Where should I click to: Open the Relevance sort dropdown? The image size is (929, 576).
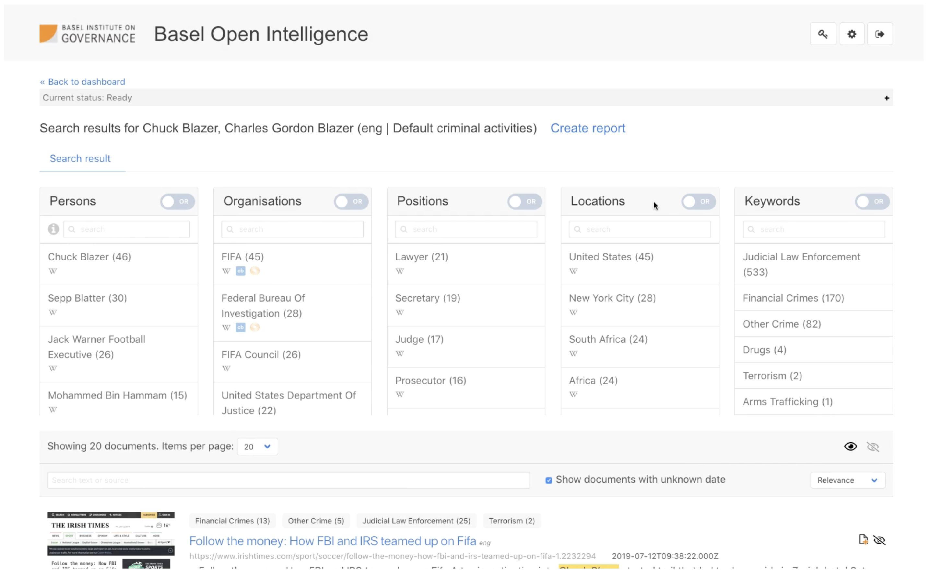(847, 480)
